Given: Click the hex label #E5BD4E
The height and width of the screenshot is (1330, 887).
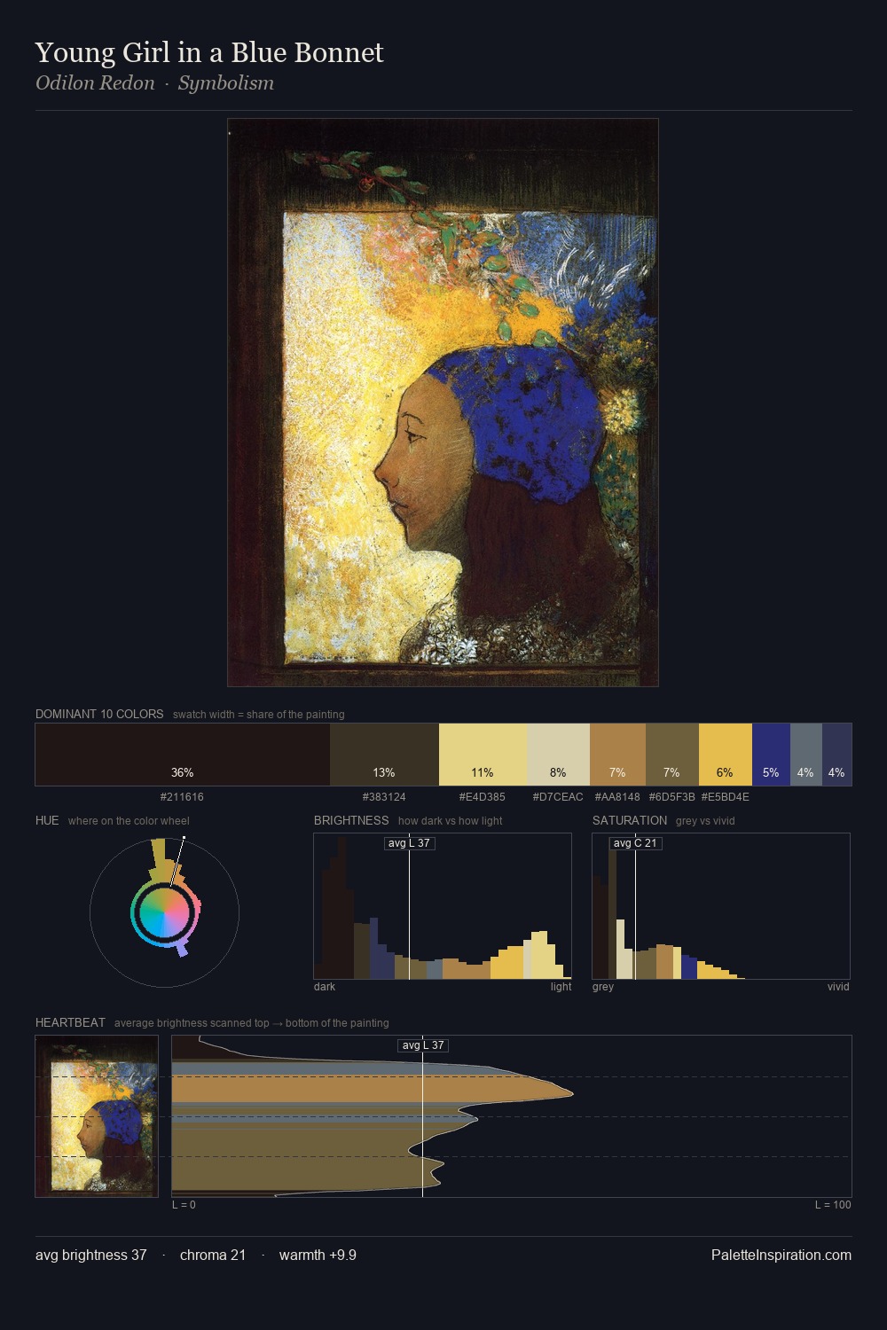Looking at the screenshot, I should click(726, 797).
